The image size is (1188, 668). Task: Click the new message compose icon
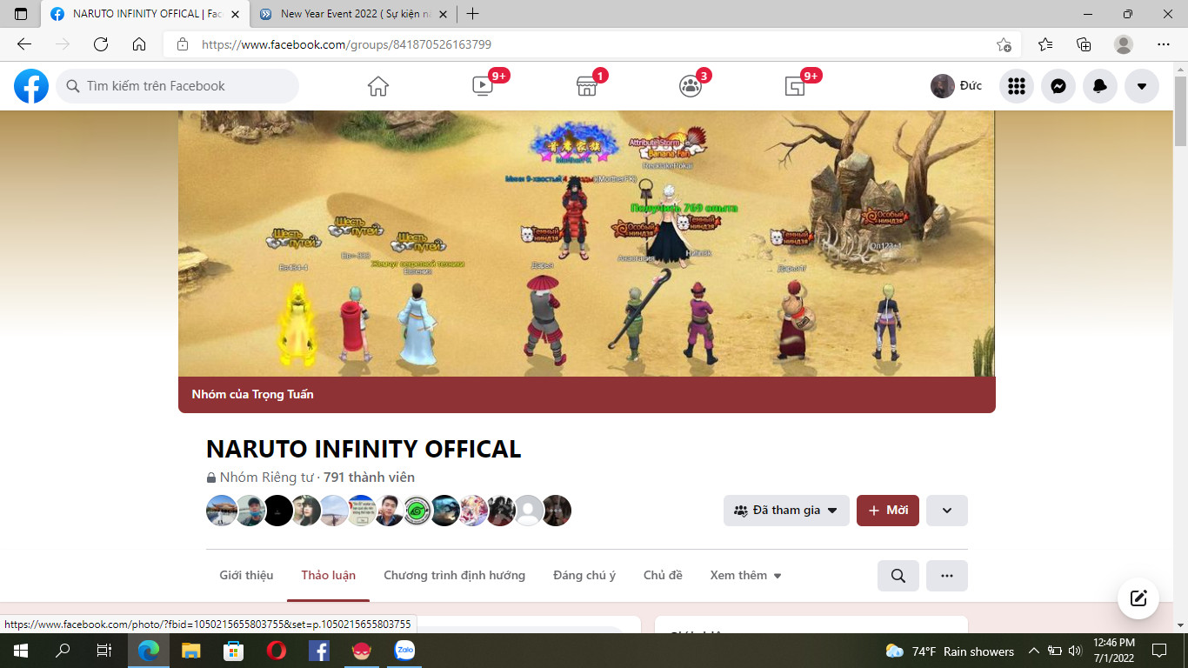tap(1138, 598)
